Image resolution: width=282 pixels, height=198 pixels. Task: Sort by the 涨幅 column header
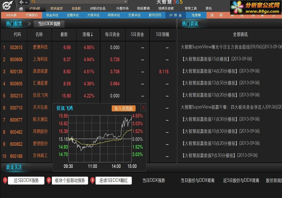point(88,34)
